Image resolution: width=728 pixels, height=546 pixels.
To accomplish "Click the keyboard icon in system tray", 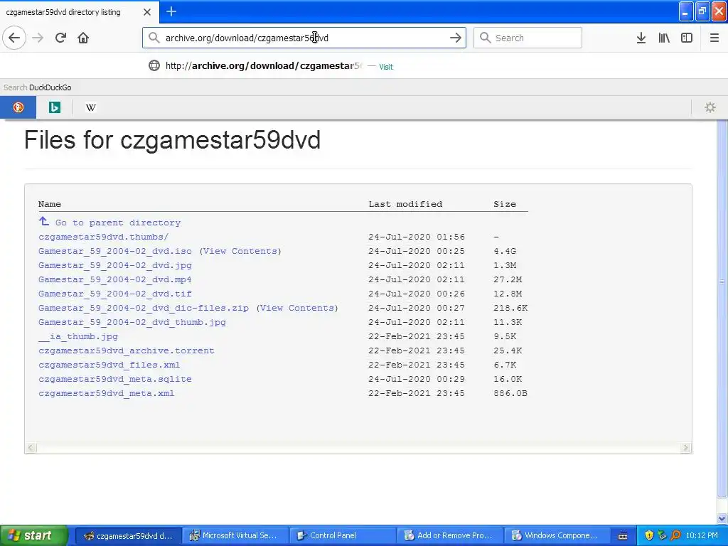I will tap(623, 536).
